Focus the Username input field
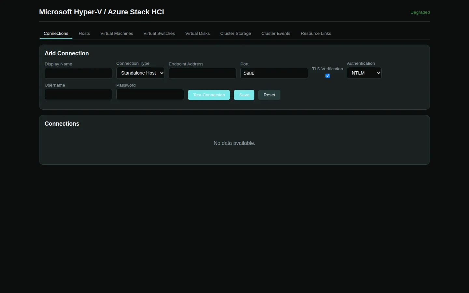The width and height of the screenshot is (469, 293). pyautogui.click(x=78, y=94)
